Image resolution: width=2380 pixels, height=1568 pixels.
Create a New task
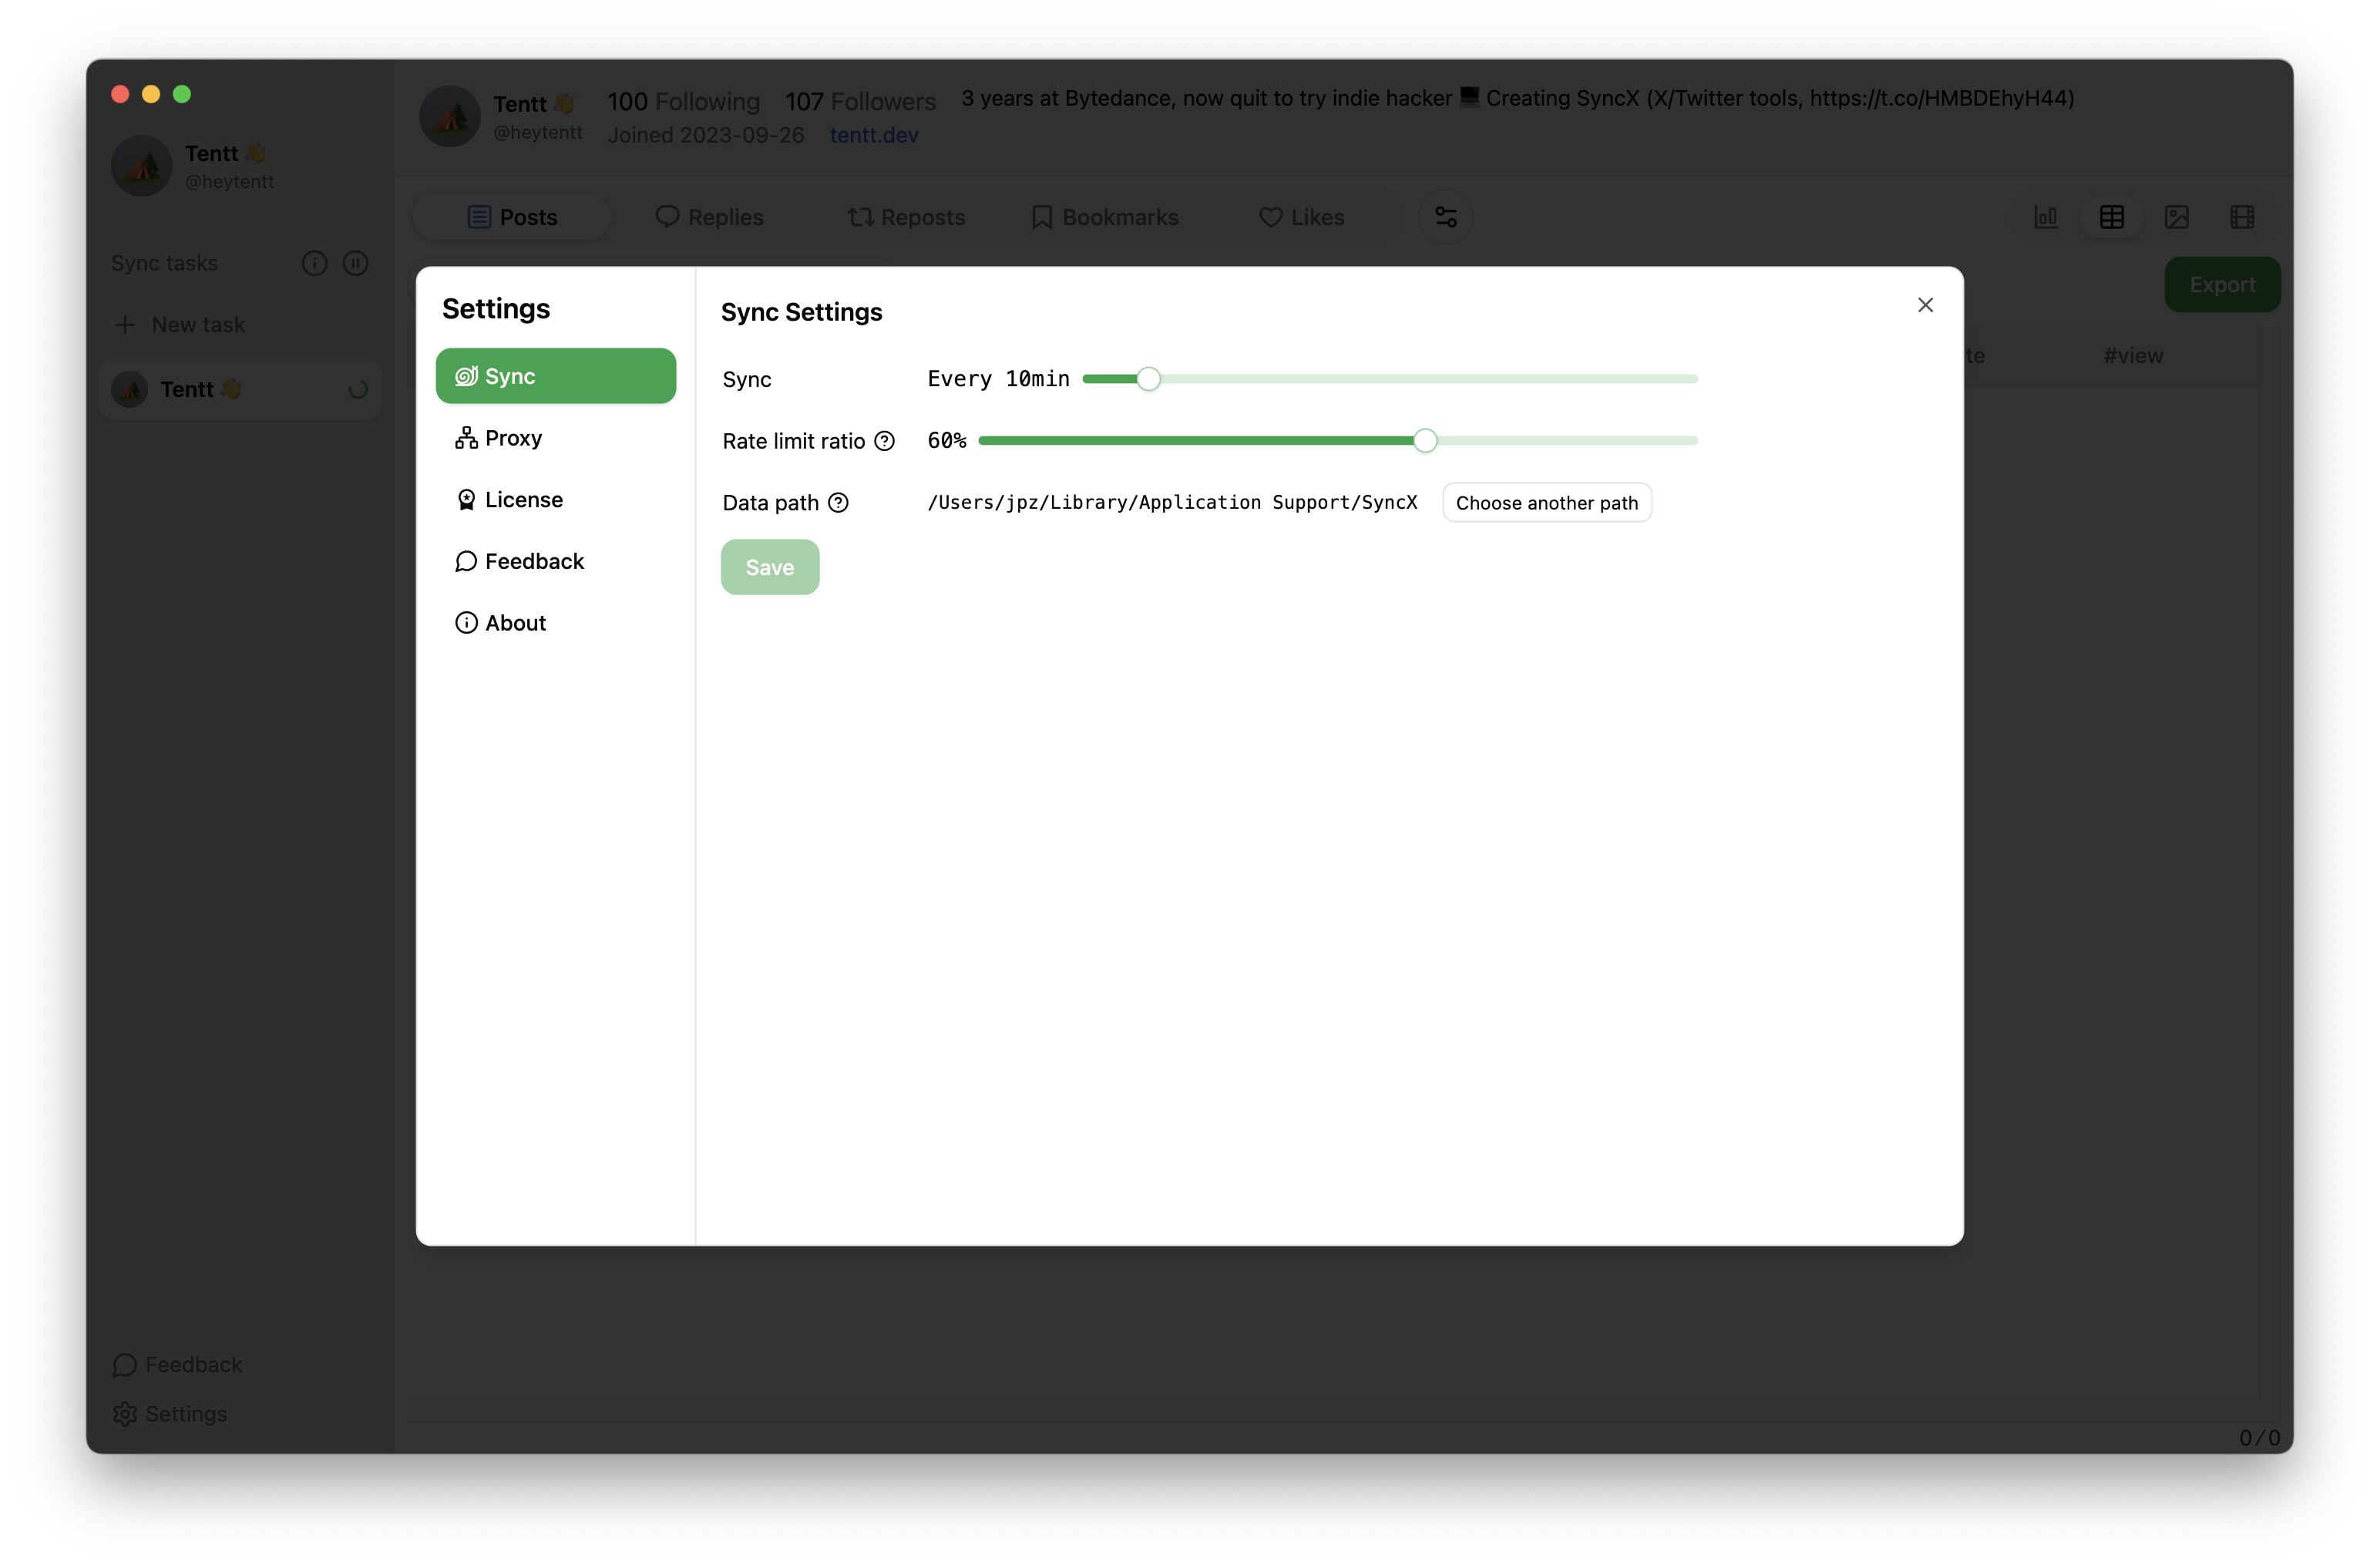pos(181,324)
